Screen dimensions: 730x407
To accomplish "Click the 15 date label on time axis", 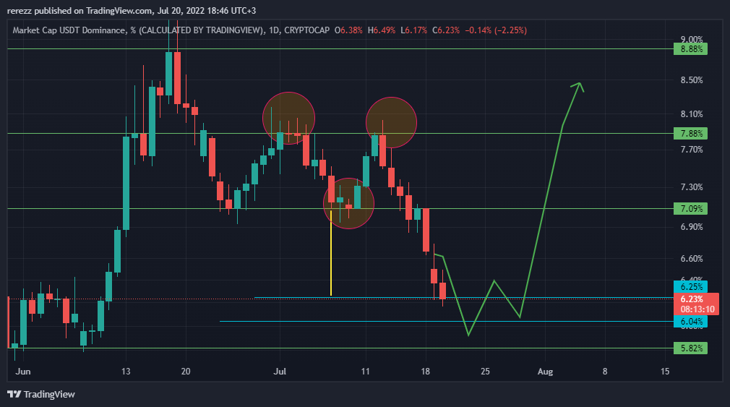I will (x=665, y=371).
